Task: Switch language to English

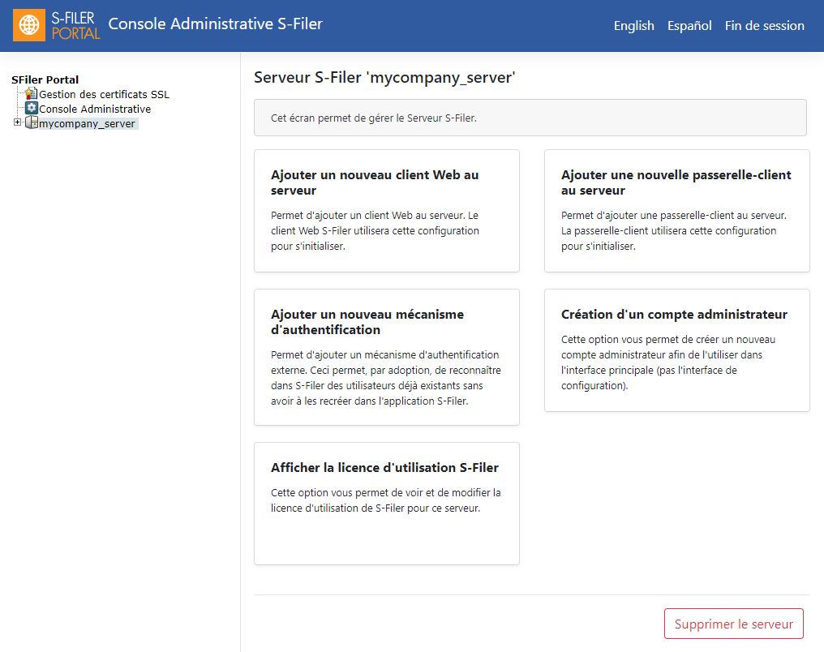Action: tap(633, 25)
